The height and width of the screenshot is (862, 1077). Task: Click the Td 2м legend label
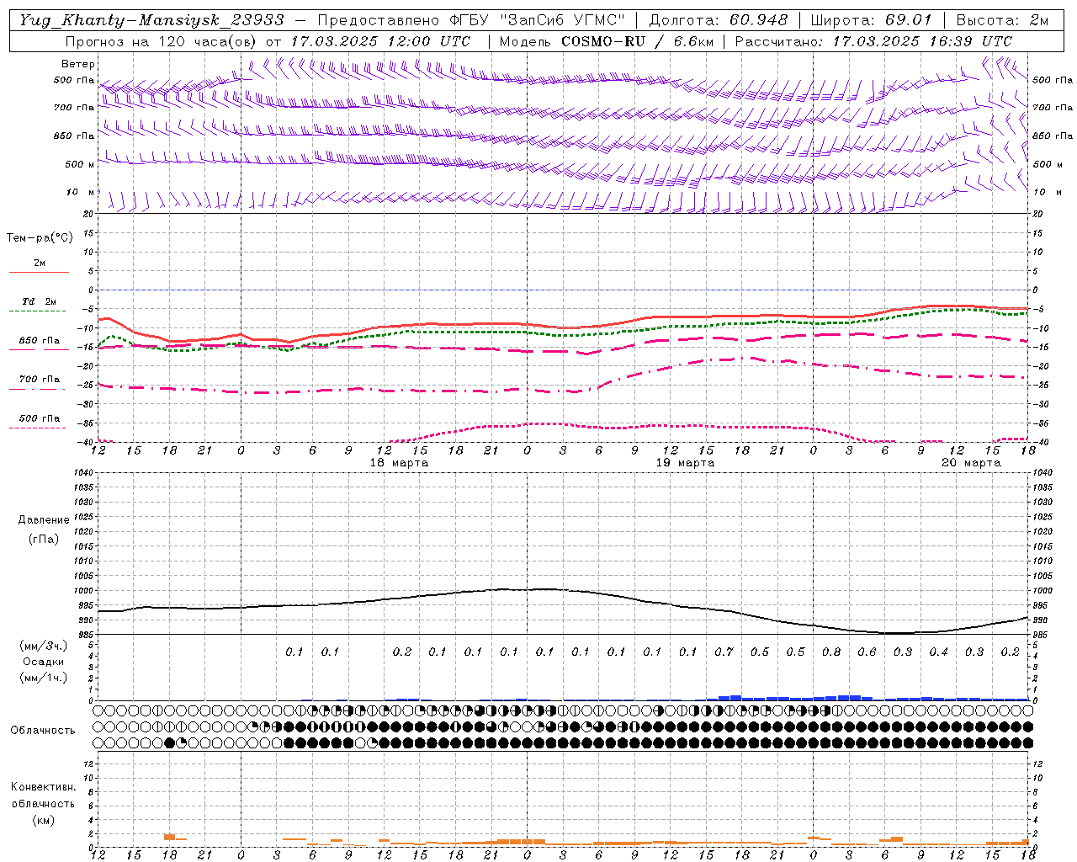39,301
